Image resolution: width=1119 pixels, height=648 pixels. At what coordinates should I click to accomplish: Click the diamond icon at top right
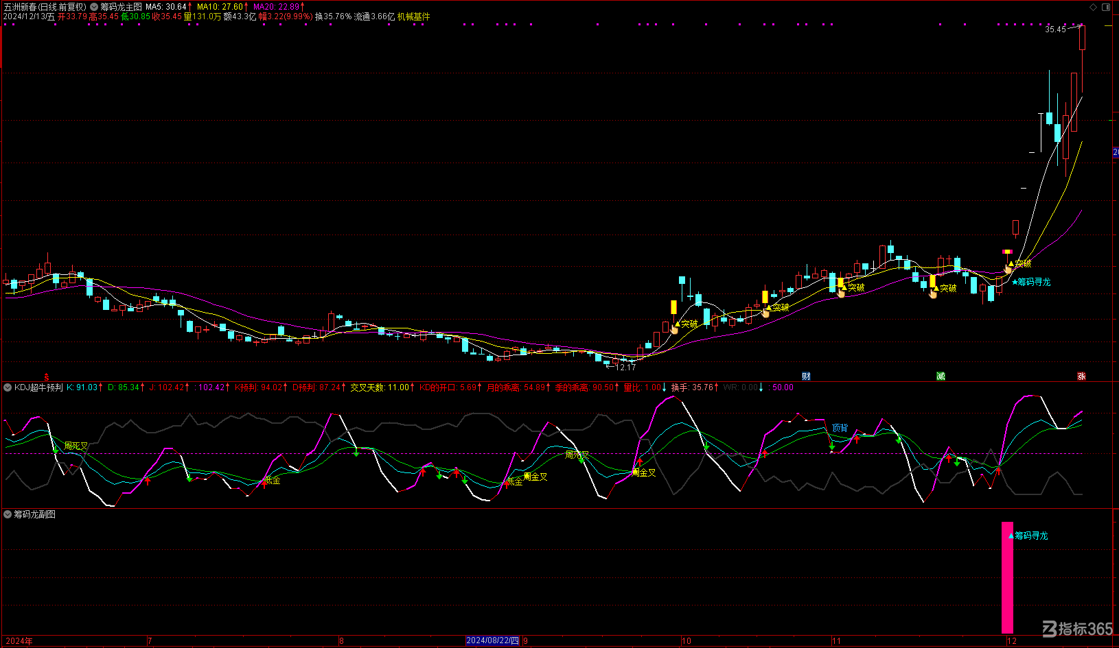(1094, 7)
